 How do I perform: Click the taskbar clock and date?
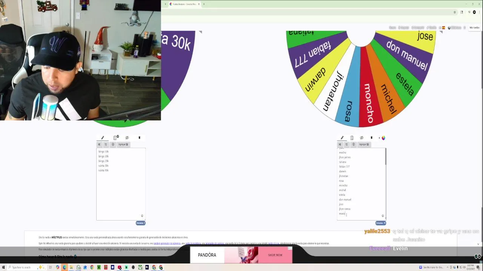471,267
